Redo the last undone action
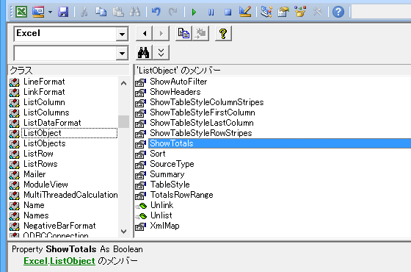 coord(173,12)
